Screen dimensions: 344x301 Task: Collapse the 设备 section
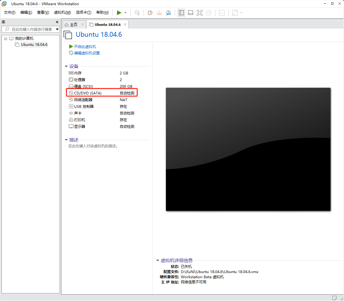point(66,66)
